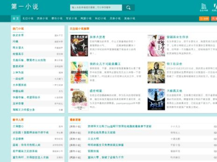Open the 玄幻小说 category

click(x=28, y=18)
